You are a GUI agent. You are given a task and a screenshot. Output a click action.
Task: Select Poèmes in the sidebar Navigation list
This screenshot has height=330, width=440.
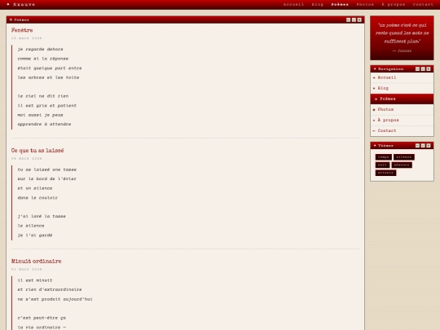point(402,99)
